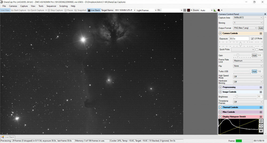Toggle the Gain Auto button
The height and width of the screenshot is (143, 267).
254,55
